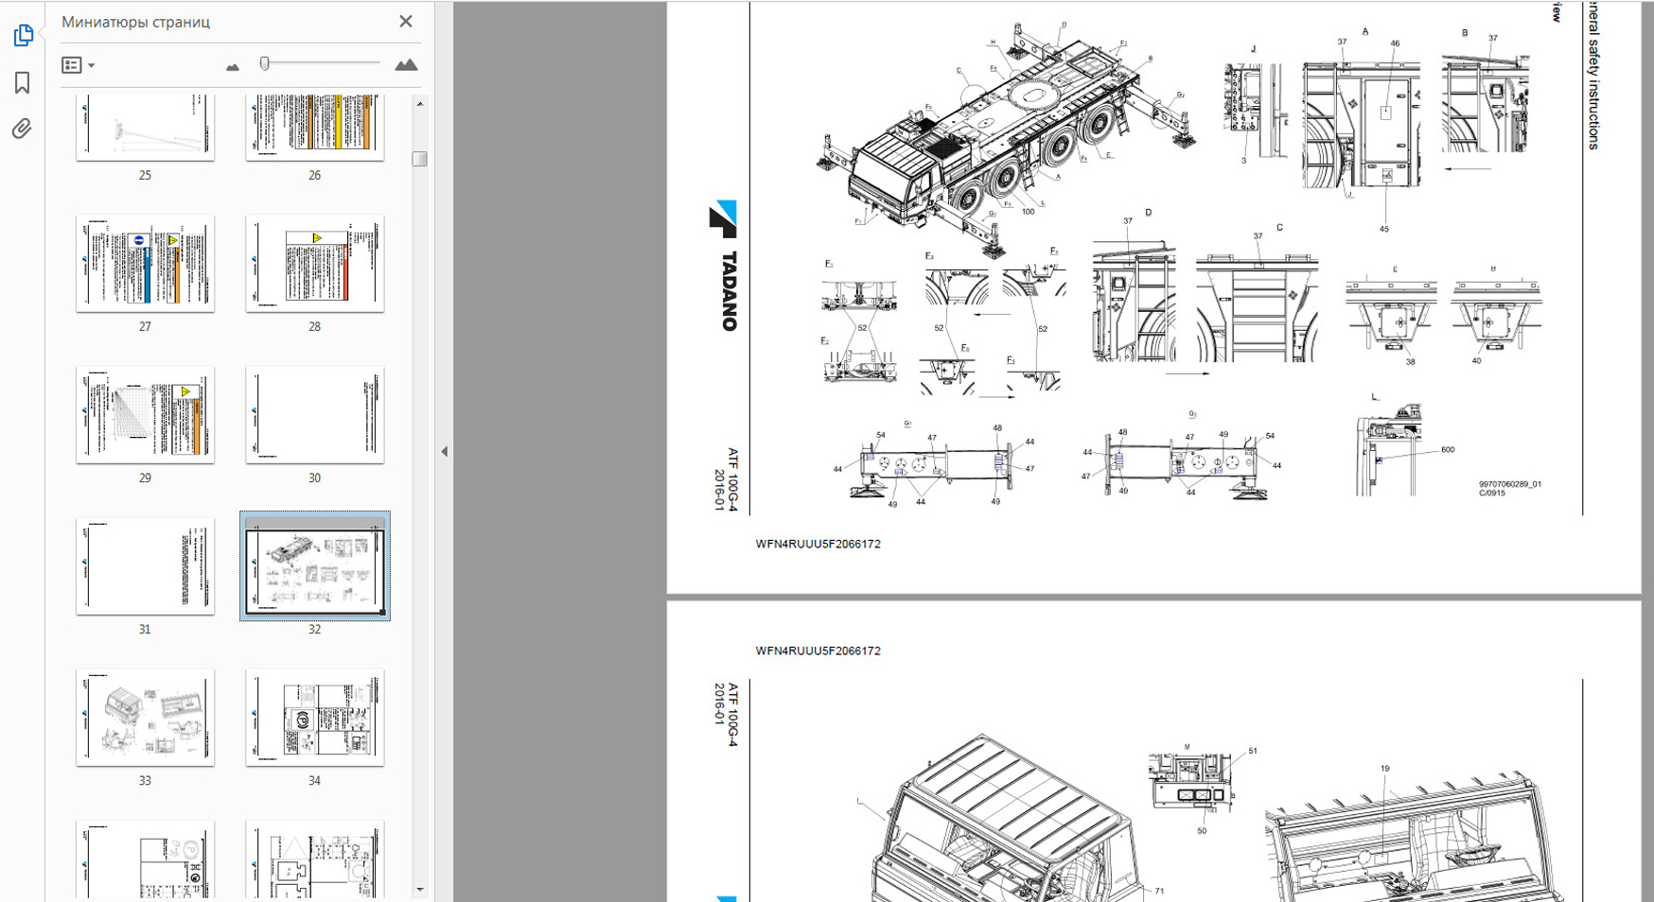This screenshot has height=902, width=1654.
Task: Open the thumbnail options dropdown menu
Action: pos(79,65)
